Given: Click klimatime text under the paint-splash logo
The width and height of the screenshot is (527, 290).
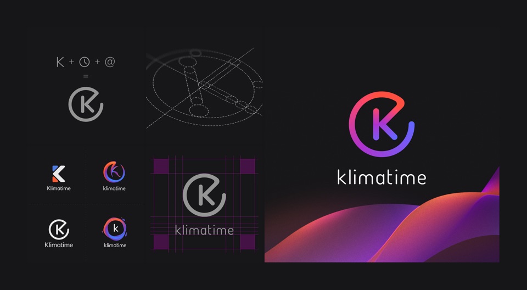Looking at the screenshot, I should [115, 246].
